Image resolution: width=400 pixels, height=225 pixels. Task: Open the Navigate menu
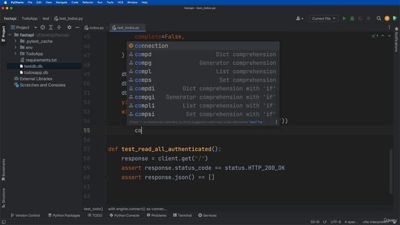click(x=61, y=2)
